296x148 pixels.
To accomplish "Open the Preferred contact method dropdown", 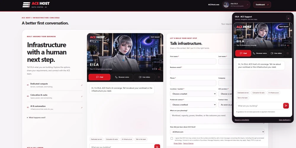I will click(193, 105).
